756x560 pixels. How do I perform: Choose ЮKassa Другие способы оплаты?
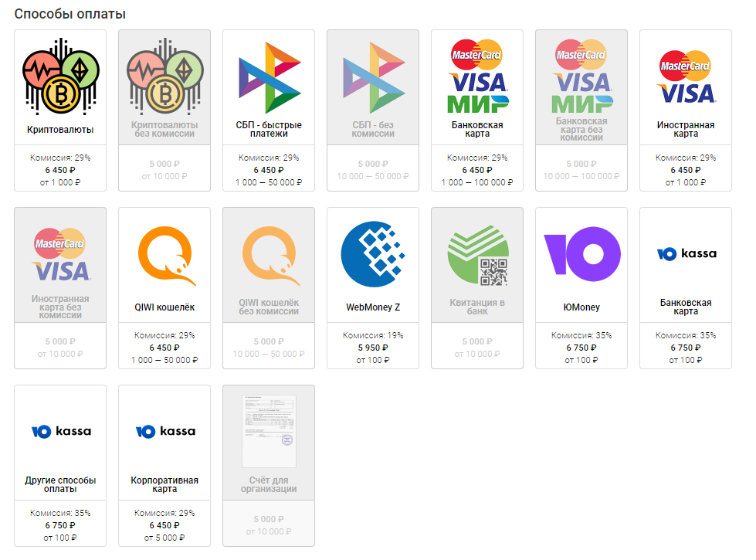[x=60, y=466]
